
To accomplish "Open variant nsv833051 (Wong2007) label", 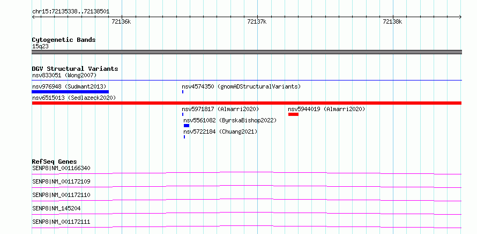I will click(64, 75).
